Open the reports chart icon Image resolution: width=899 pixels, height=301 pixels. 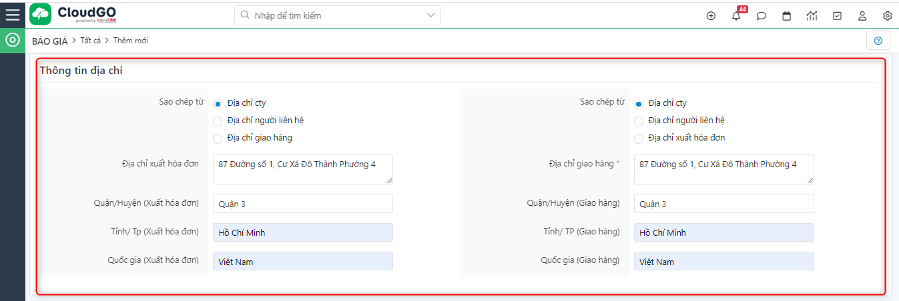click(812, 16)
